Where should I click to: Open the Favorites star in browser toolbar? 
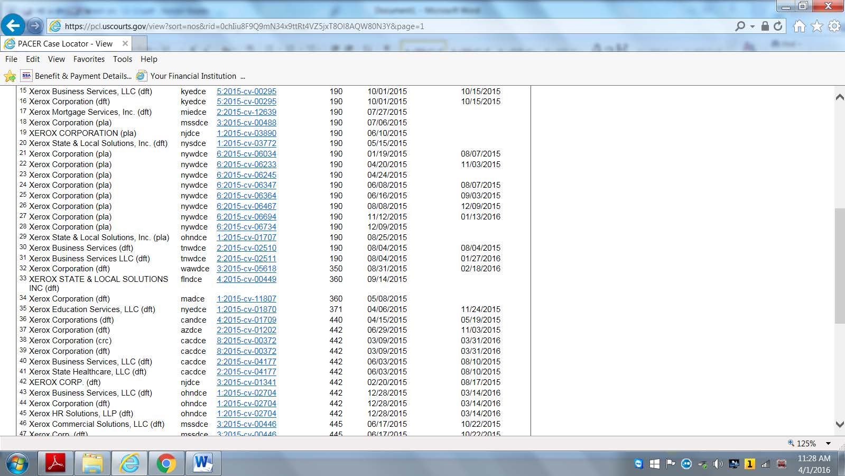(x=817, y=26)
